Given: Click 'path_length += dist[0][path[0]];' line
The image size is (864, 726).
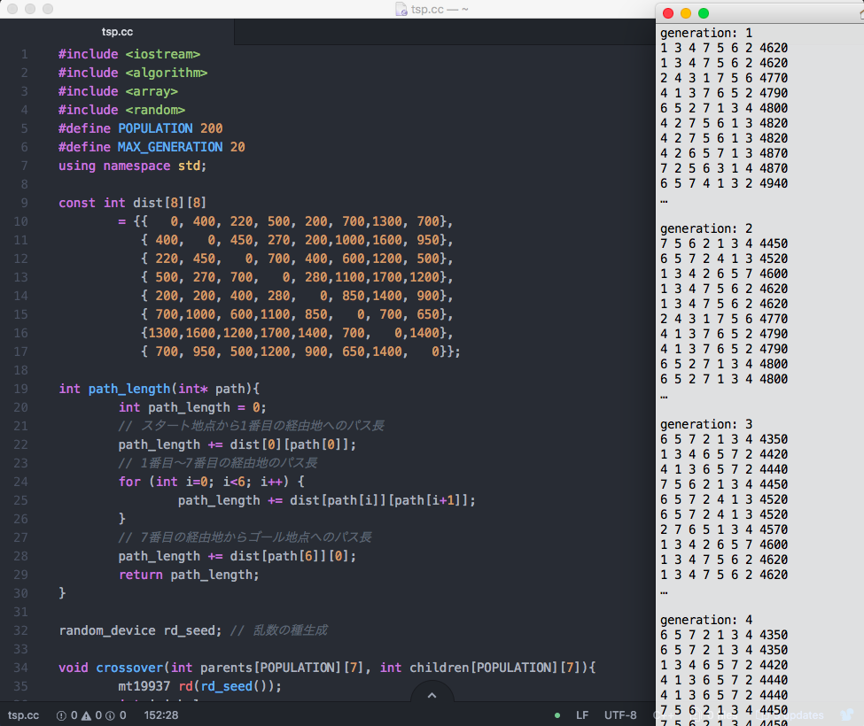Looking at the screenshot, I should click(x=237, y=444).
